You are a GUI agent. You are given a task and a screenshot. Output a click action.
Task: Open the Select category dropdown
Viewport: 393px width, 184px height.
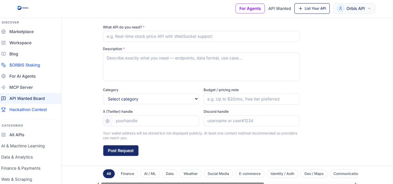[x=151, y=99]
